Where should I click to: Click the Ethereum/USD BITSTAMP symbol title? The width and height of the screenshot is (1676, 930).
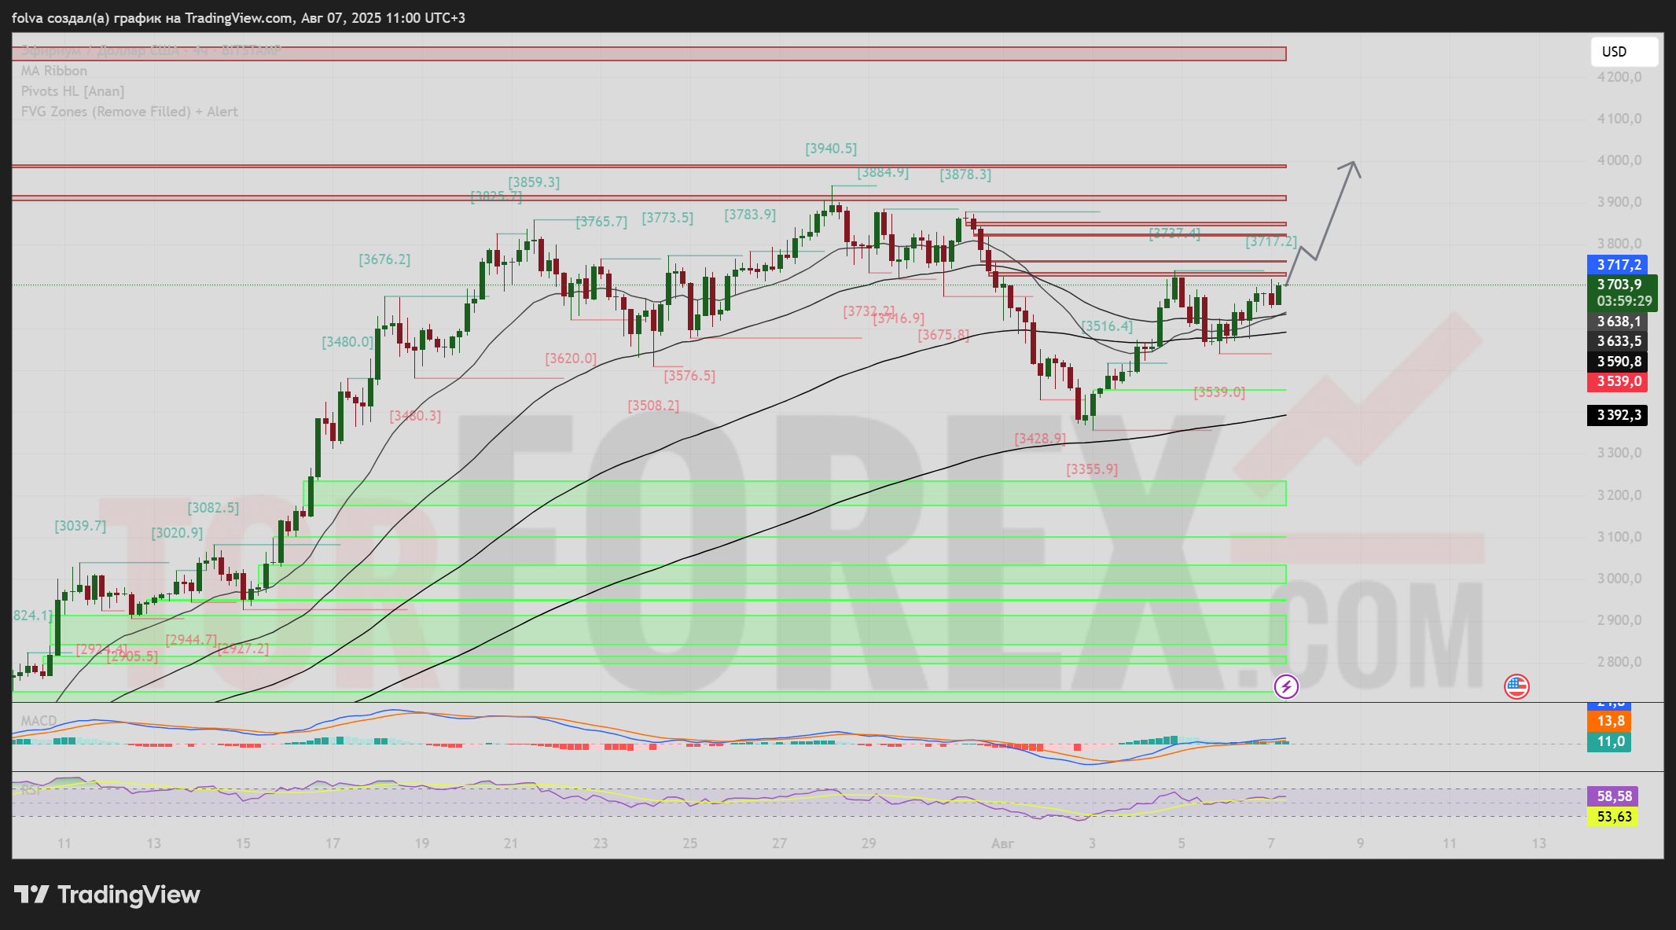coord(149,50)
